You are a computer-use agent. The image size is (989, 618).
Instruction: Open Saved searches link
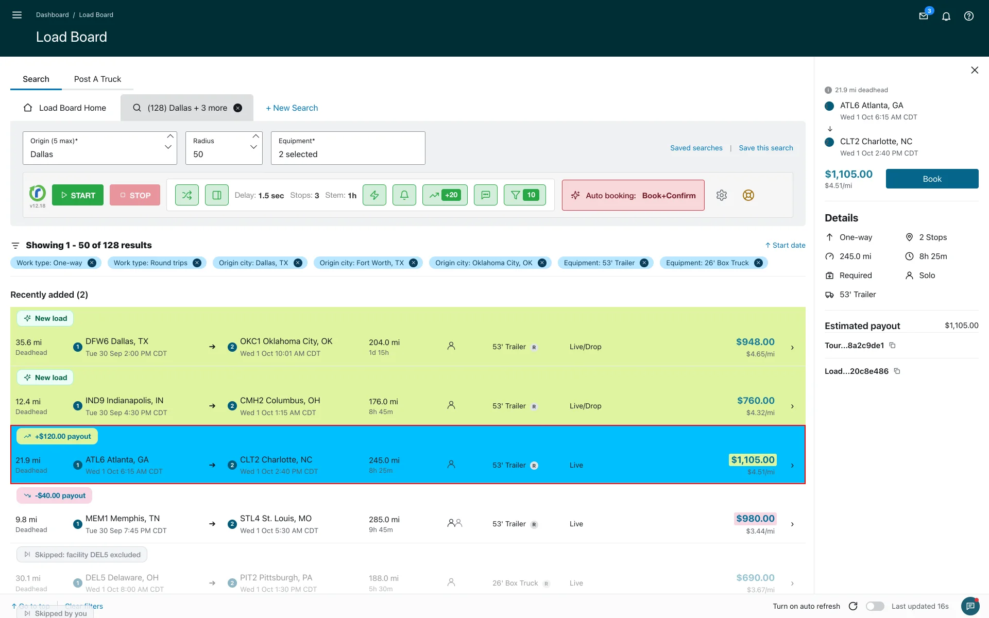tap(696, 148)
